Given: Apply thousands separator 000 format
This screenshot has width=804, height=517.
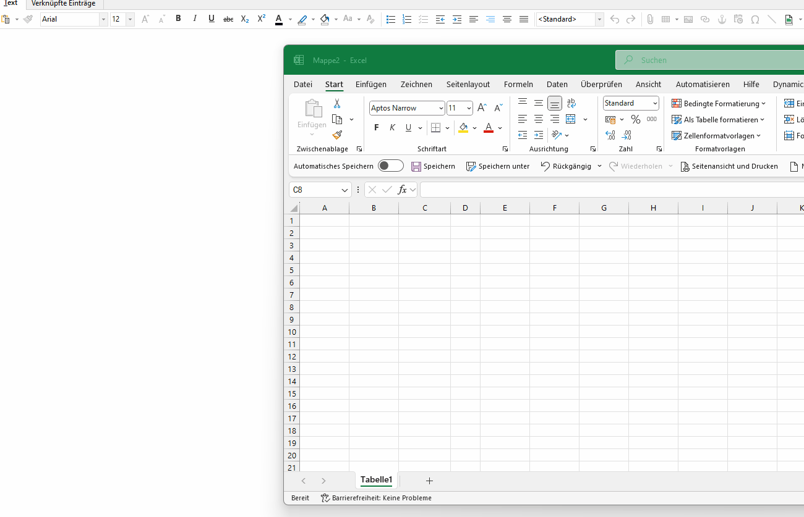Looking at the screenshot, I should point(652,119).
